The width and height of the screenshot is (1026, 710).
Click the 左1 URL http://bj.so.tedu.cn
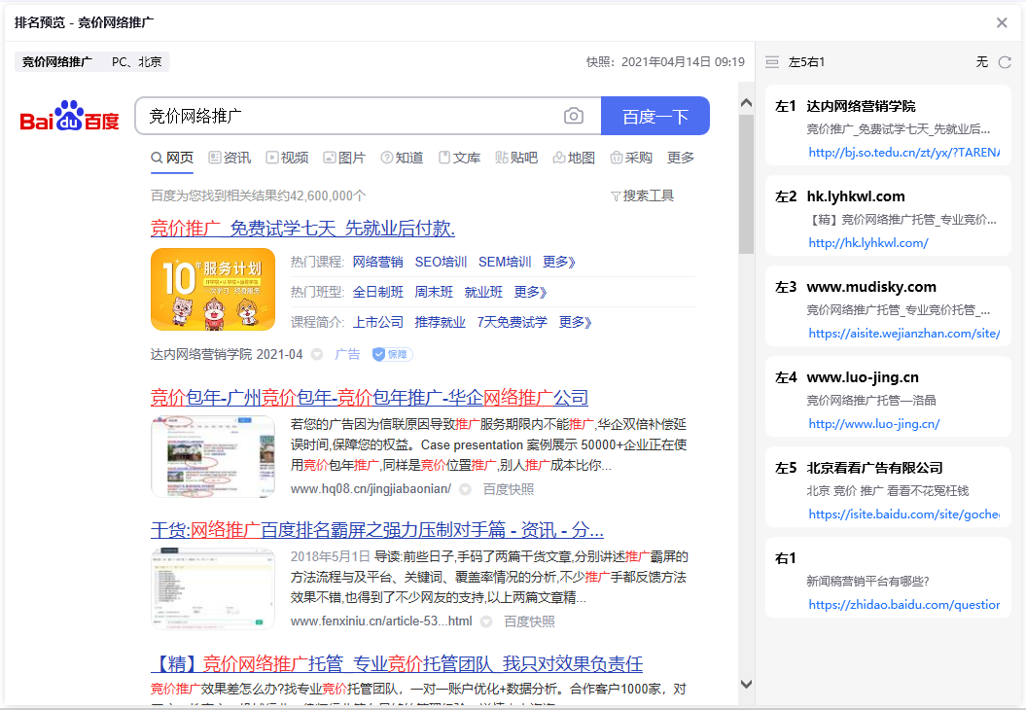(x=903, y=153)
